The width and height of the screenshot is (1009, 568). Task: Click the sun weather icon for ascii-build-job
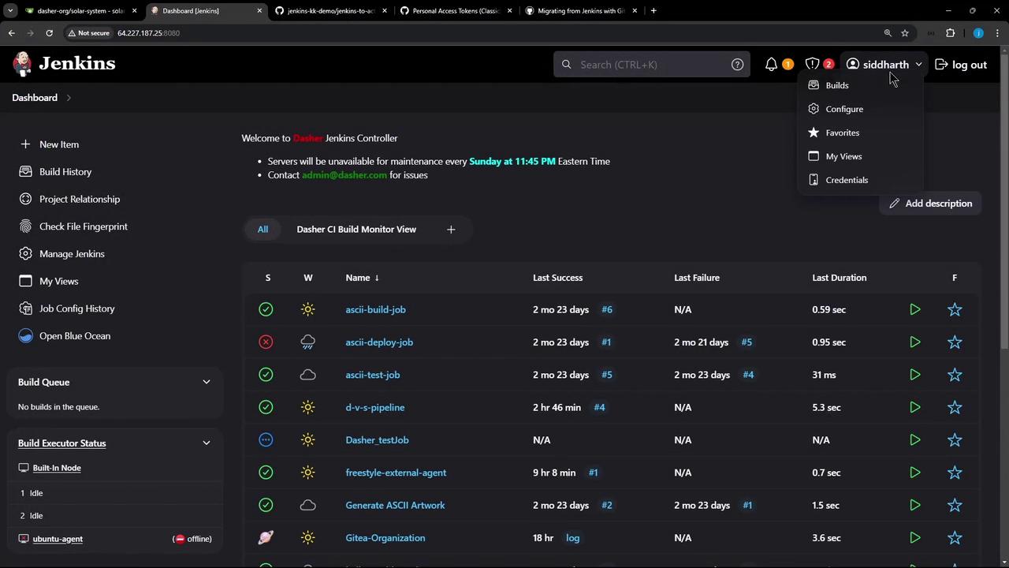308,310
